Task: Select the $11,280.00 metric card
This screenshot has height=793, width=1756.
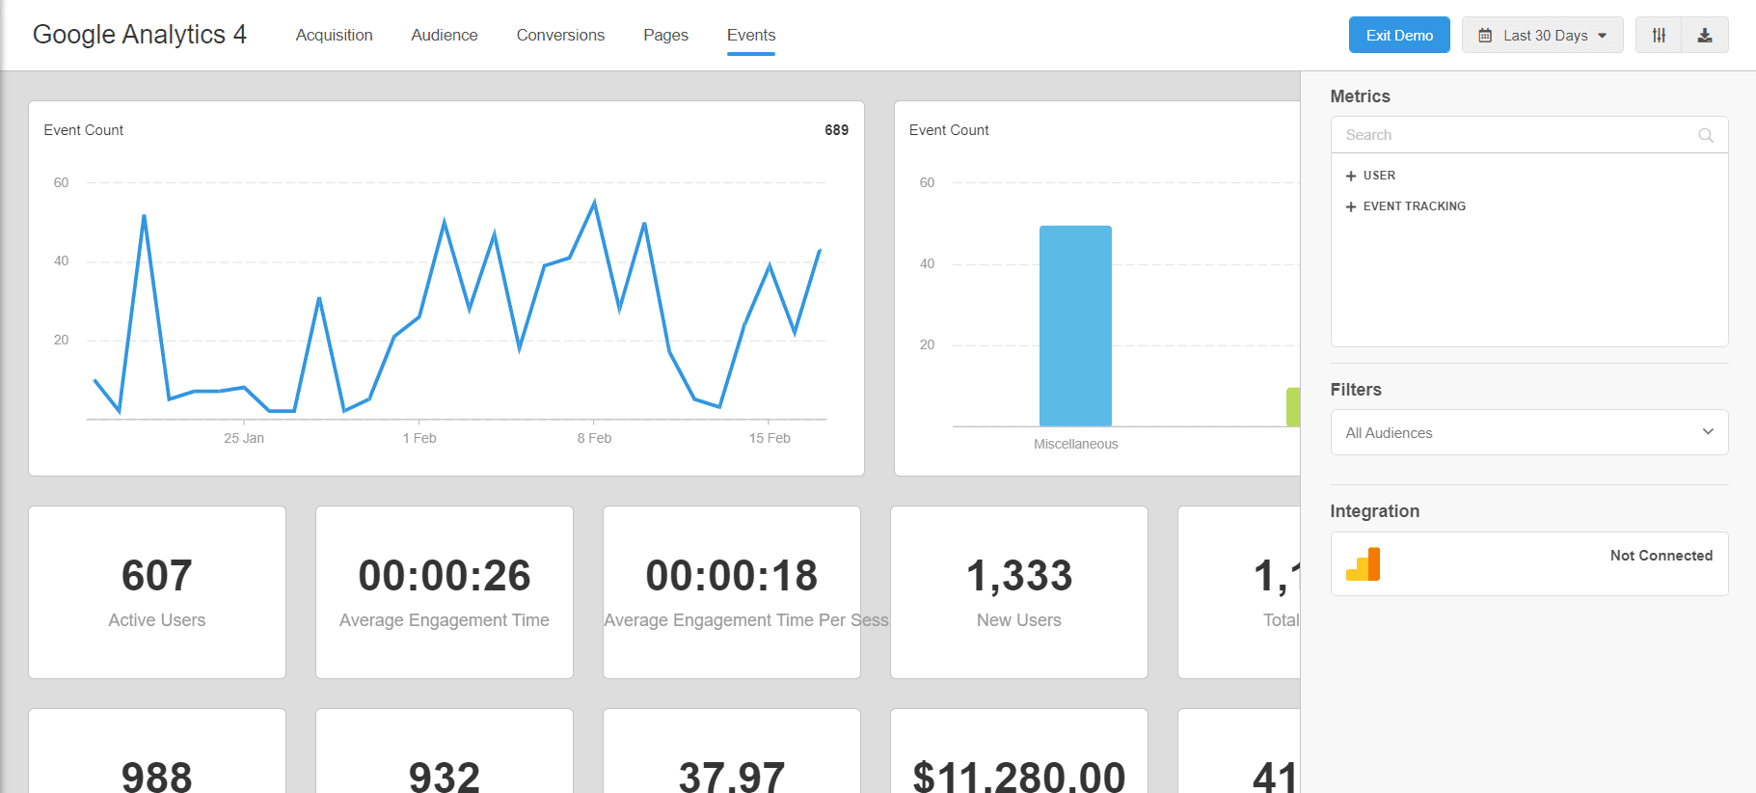Action: click(1019, 752)
